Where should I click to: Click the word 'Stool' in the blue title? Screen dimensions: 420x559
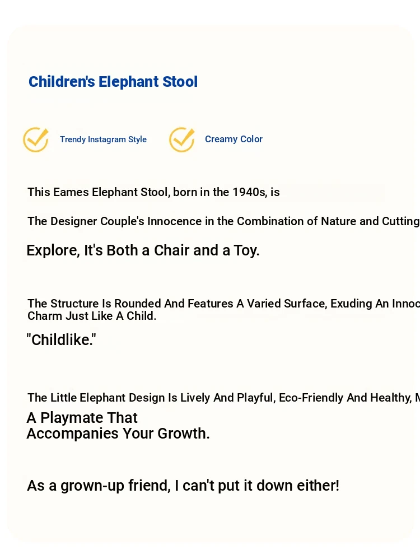pos(180,82)
